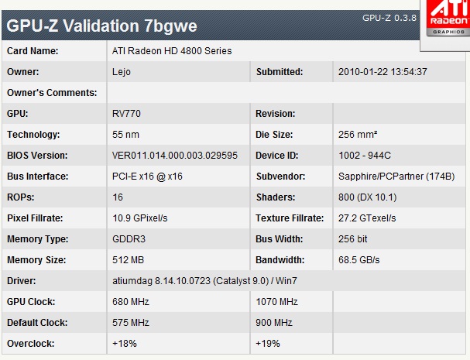Click the RV770 GPU value

(126, 114)
